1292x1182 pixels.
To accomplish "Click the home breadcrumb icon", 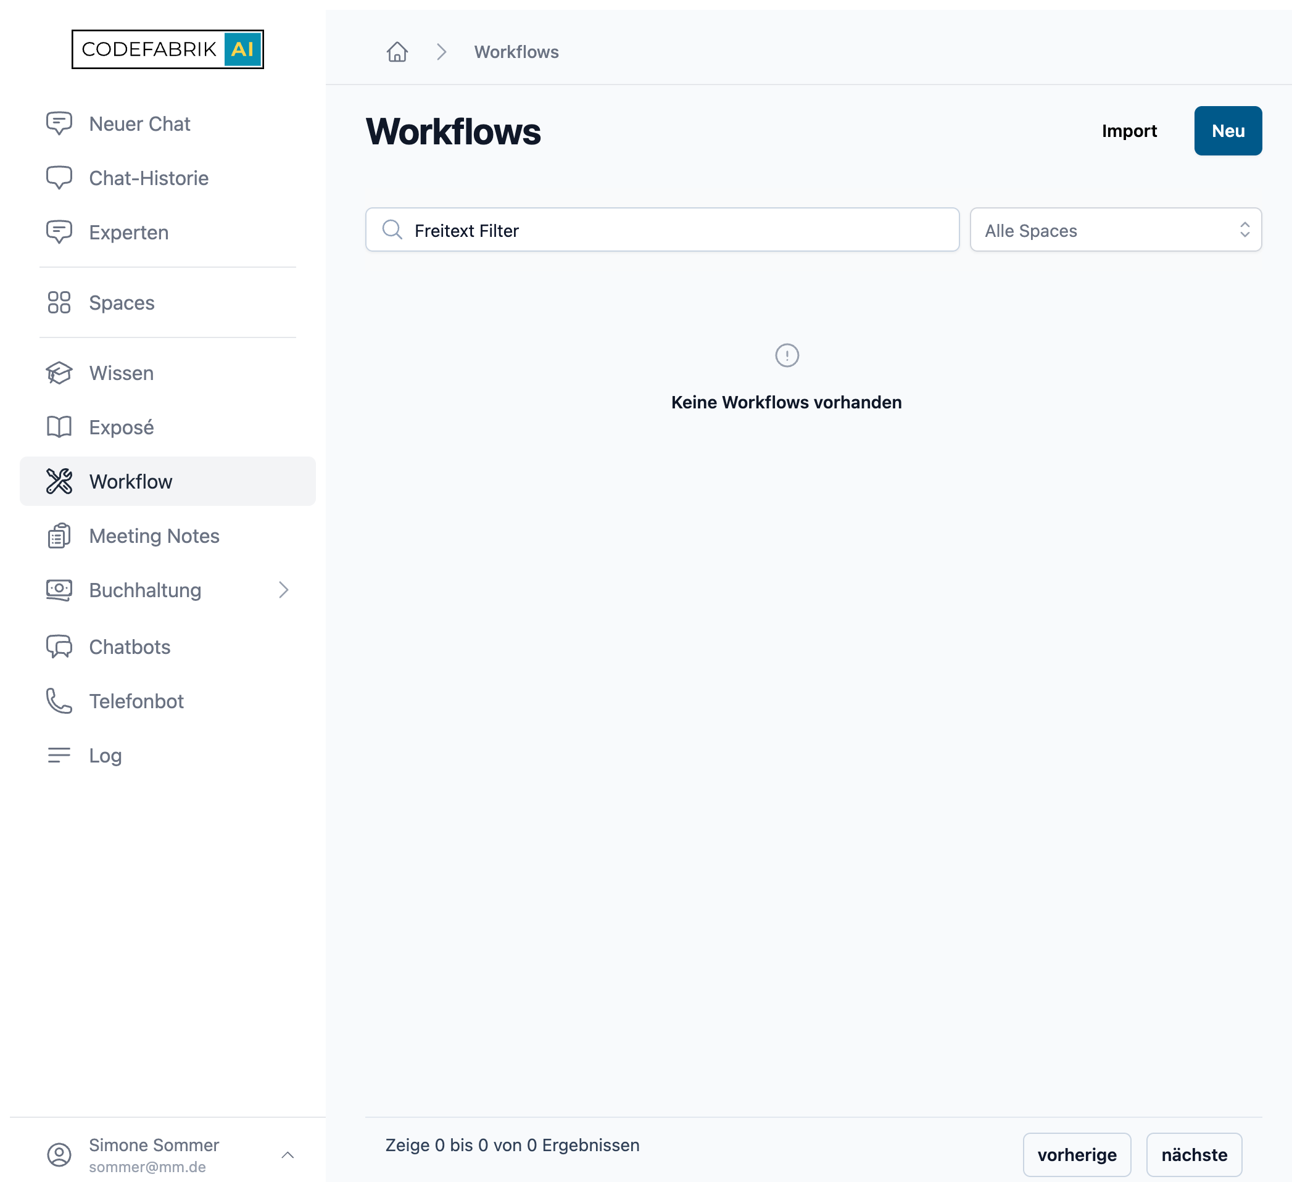I will [x=397, y=52].
